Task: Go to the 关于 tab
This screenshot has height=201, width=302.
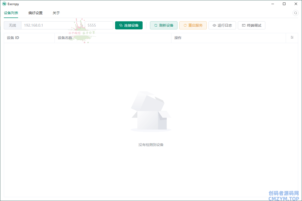Action: tap(56, 13)
